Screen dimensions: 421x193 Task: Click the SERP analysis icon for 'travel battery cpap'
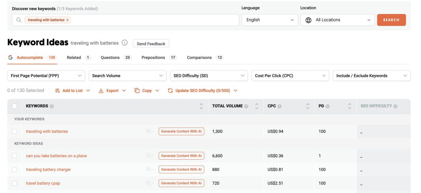pos(148,183)
